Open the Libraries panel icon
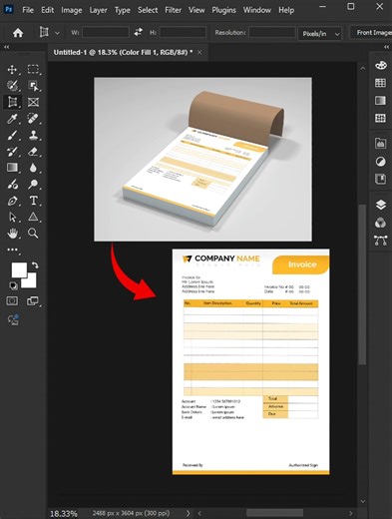 point(381,144)
